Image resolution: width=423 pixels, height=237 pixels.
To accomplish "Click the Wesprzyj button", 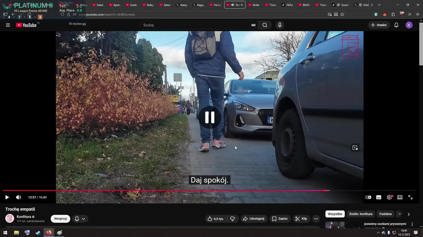I will 60,219.
